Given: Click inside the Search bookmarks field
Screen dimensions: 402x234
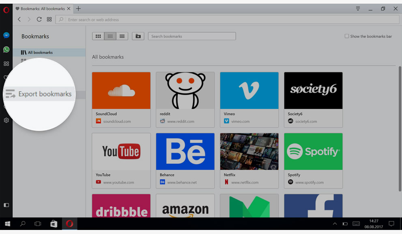Looking at the screenshot, I should (191, 36).
